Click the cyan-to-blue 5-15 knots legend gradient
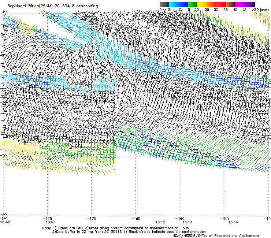Viewport: 271px width, 238px height. tap(178, 4)
